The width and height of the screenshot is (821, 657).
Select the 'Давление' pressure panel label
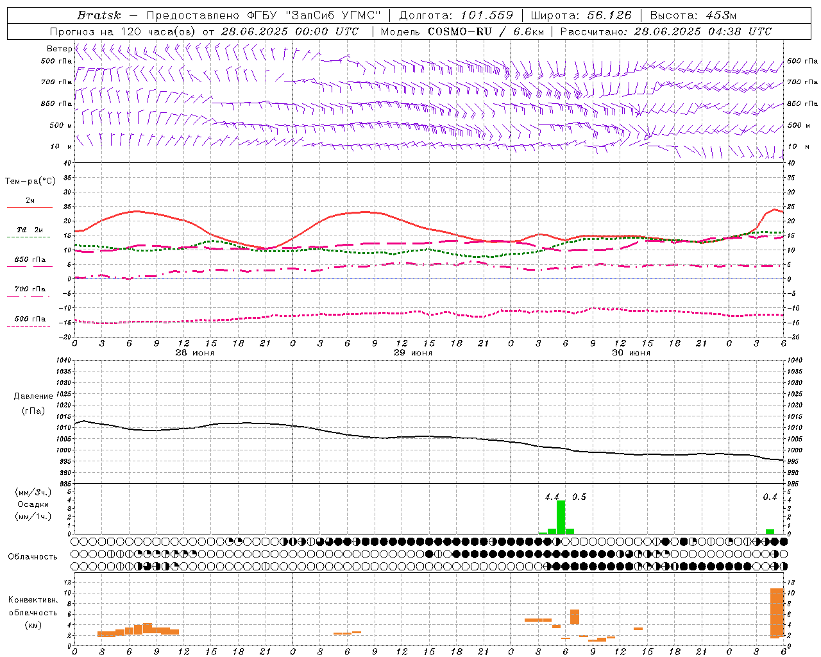point(33,397)
